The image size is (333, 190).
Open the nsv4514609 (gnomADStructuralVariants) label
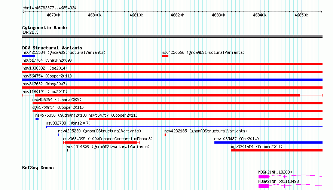108,147
